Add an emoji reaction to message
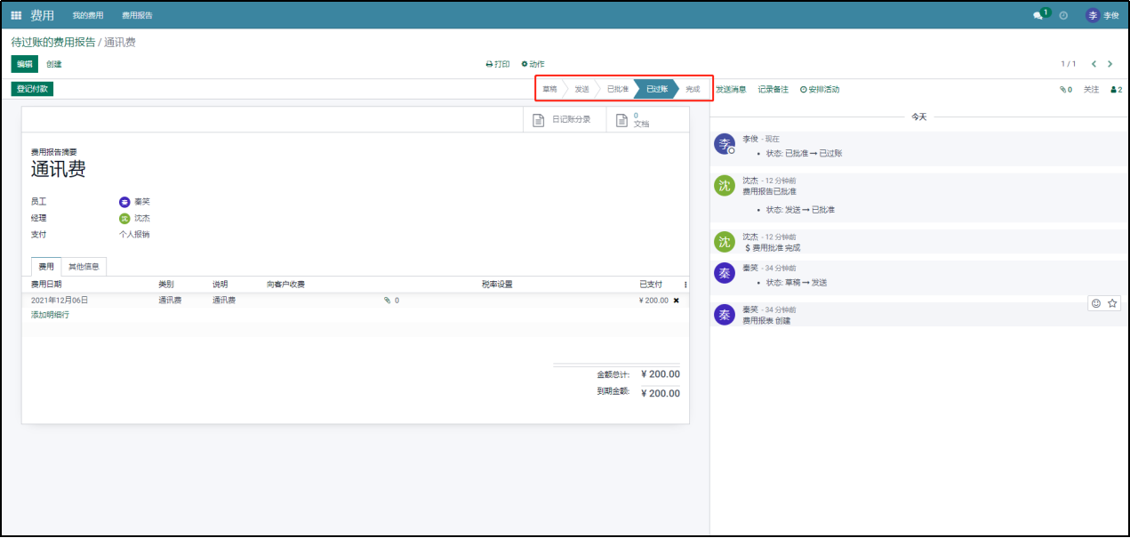 tap(1096, 303)
